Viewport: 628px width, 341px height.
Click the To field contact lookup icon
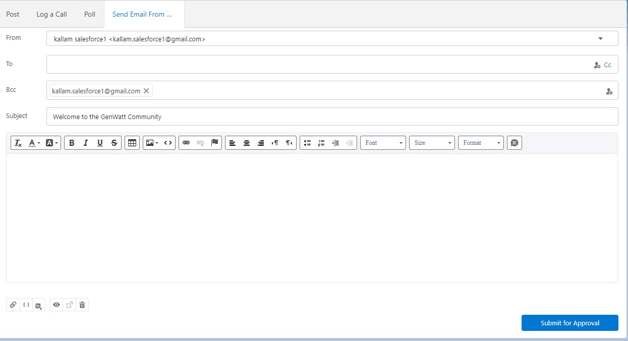coord(597,65)
